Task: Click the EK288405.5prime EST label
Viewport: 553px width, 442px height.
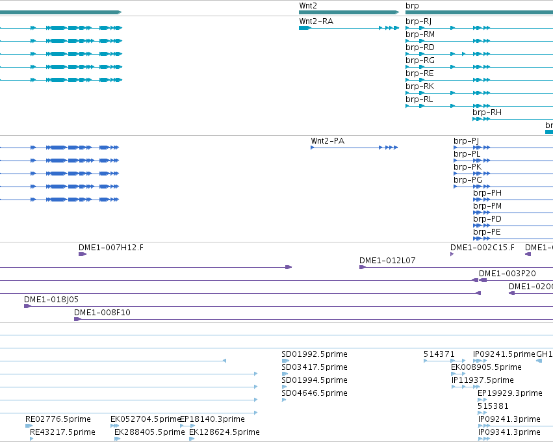Action: (149, 432)
